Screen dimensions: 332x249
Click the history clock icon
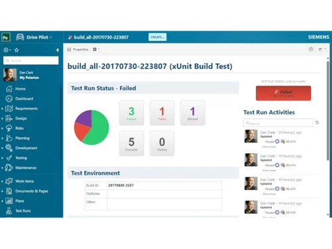311,49
